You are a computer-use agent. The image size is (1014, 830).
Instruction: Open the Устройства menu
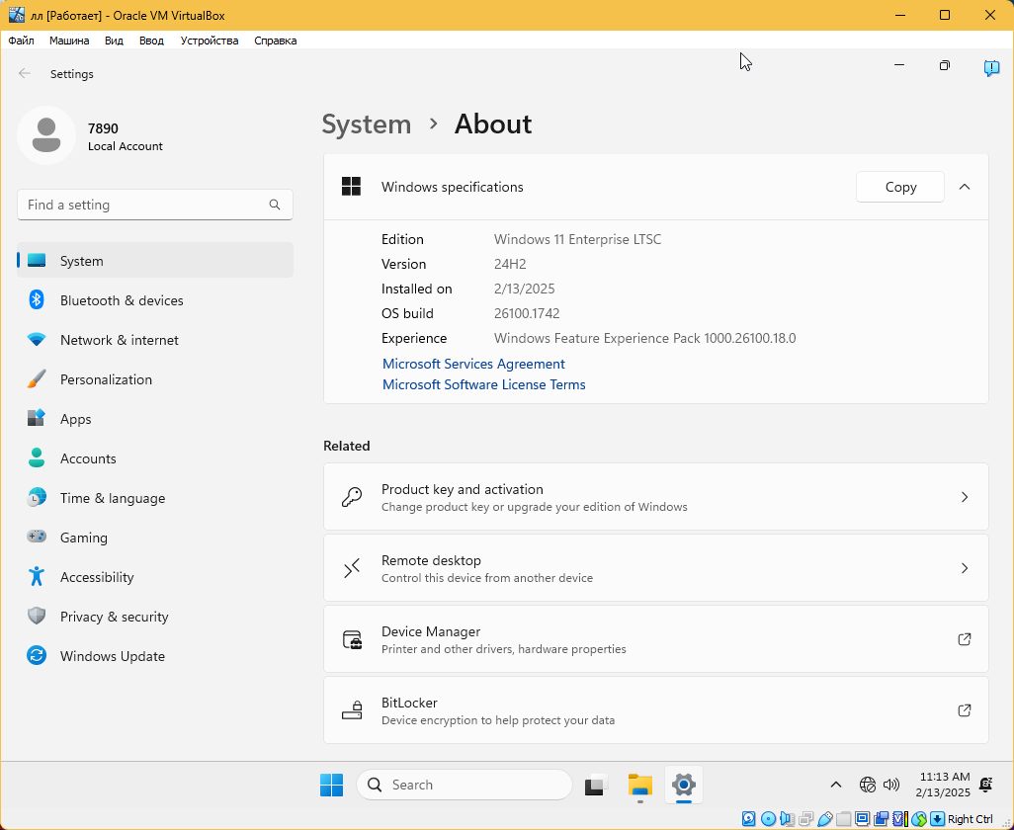click(210, 41)
